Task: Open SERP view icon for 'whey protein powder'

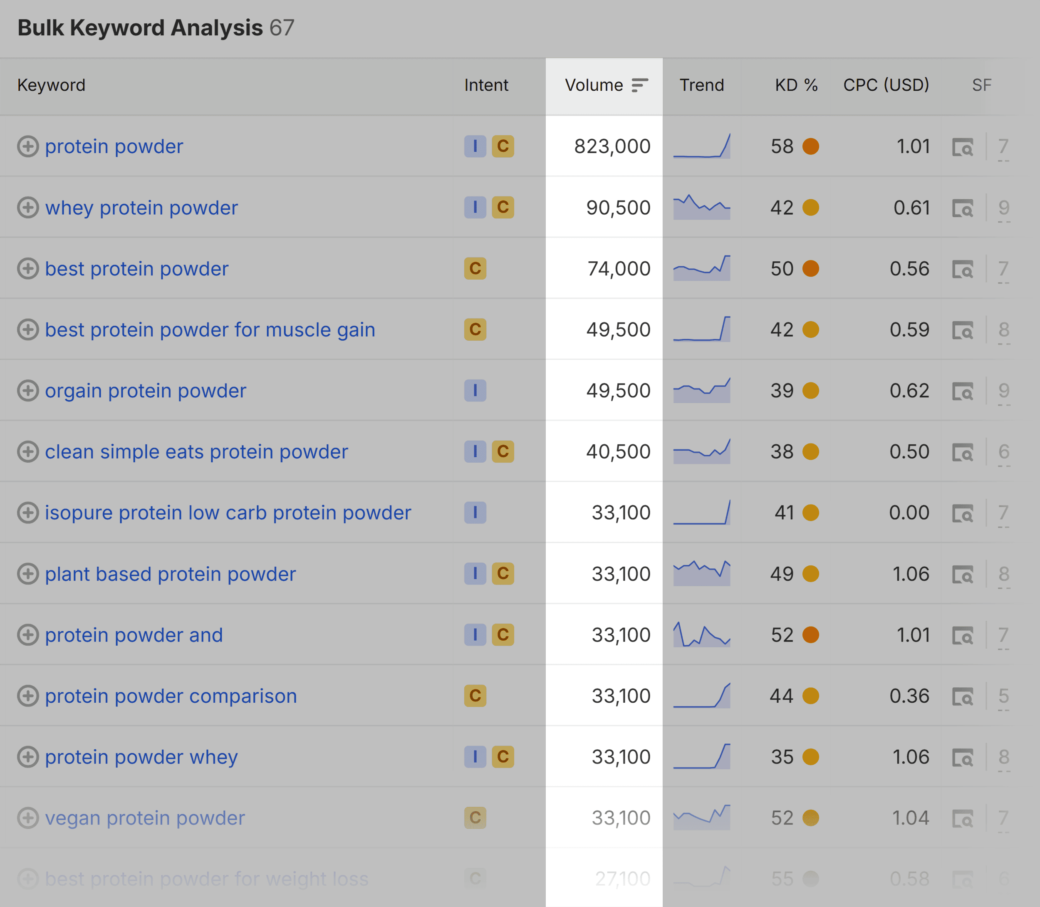Action: (x=963, y=208)
